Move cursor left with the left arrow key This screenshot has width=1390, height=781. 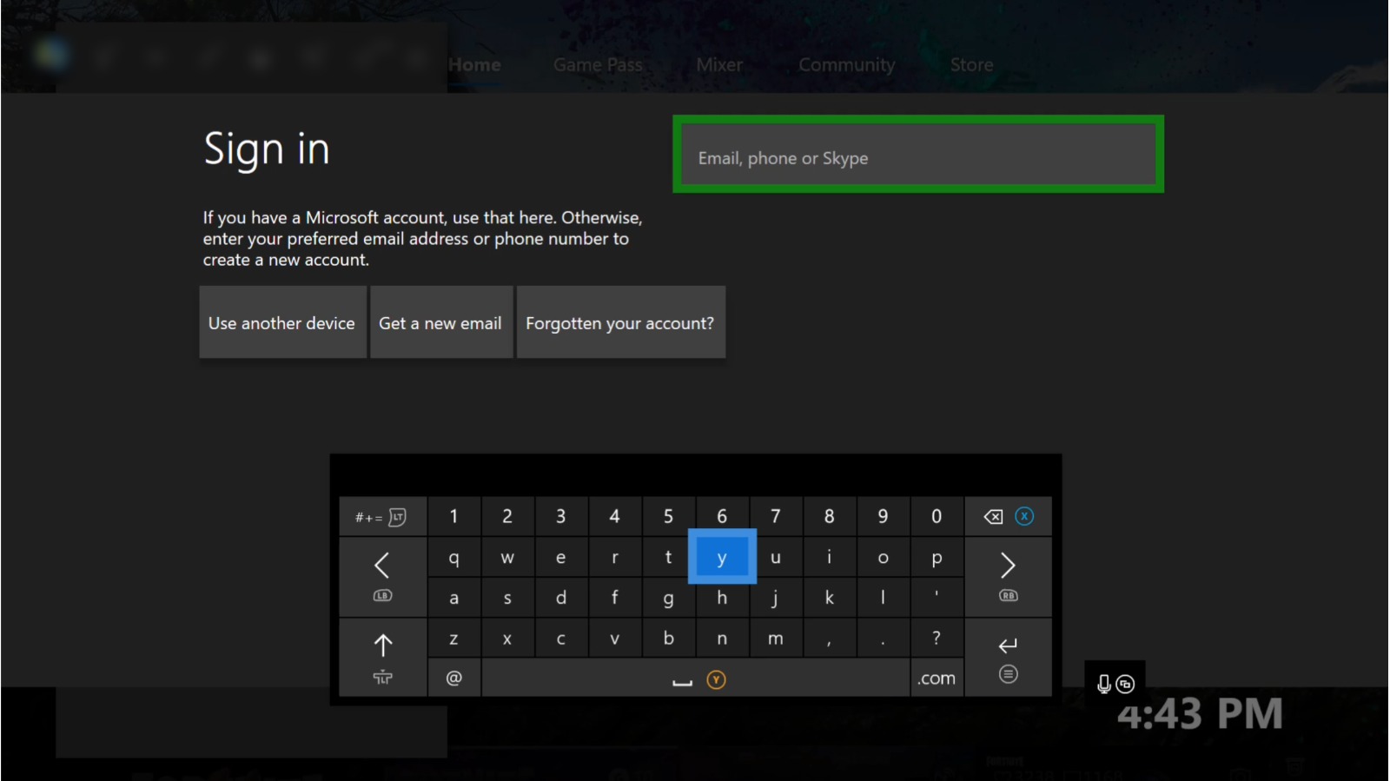click(x=382, y=577)
